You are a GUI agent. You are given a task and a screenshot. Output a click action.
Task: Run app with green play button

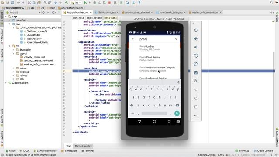(85, 3)
